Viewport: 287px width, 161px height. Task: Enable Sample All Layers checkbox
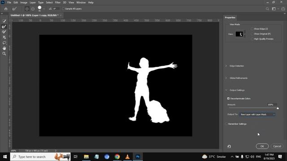63,8
